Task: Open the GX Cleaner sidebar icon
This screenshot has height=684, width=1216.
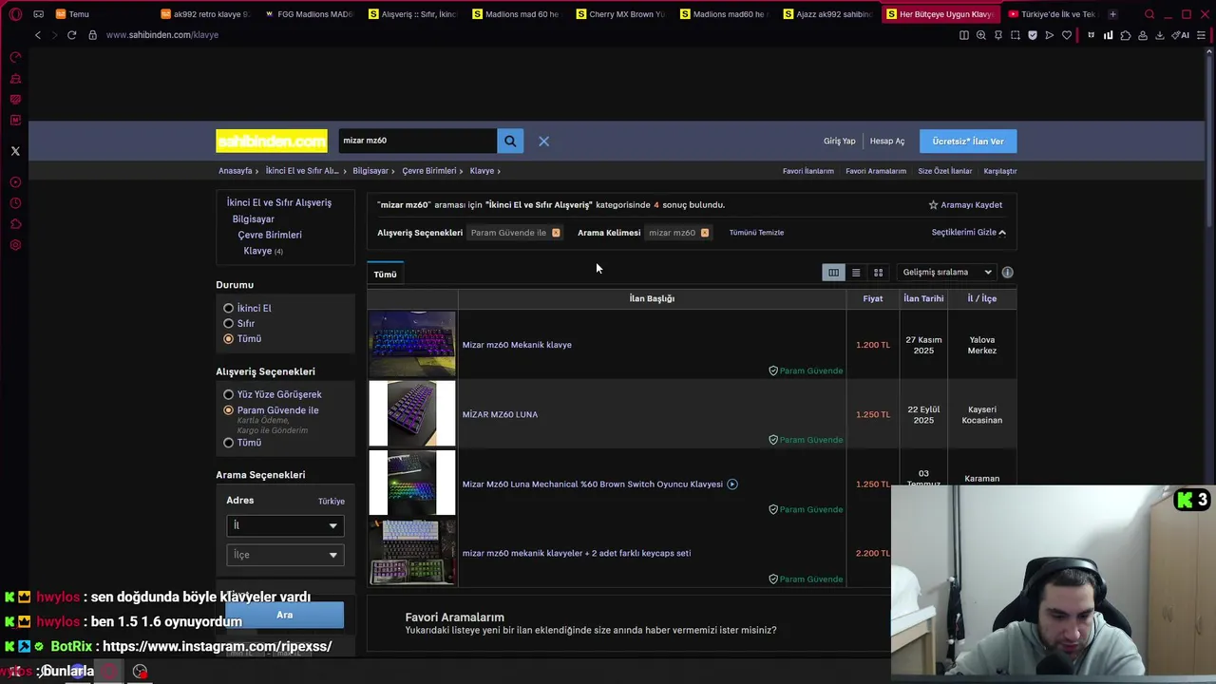Action: [x=15, y=79]
